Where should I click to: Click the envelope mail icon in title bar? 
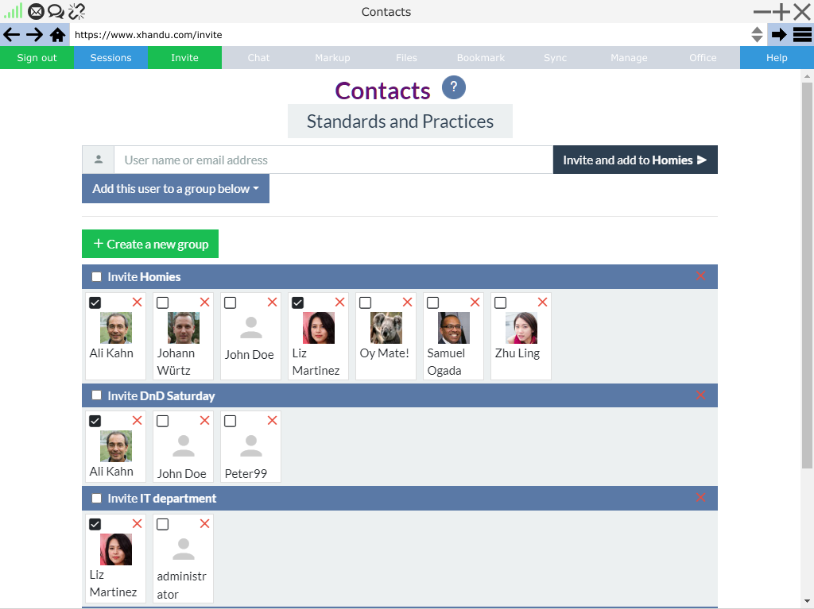36,11
